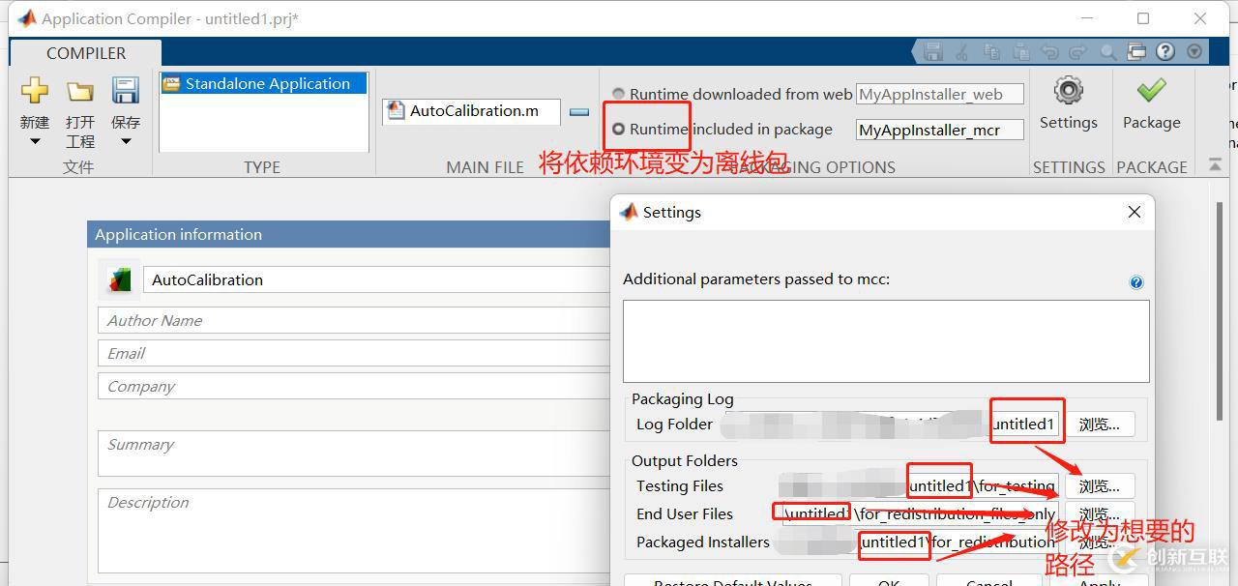This screenshot has width=1238, height=586.
Task: Collapse the toolstrip with the arrow
Action: [1215, 165]
